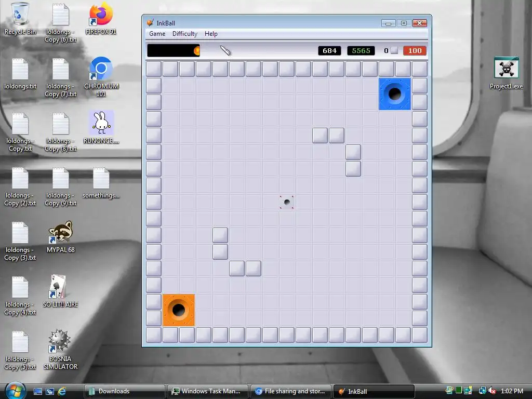Screen dimensions: 532x399
Task: Click the pen tool icon in InkBall toolbar
Action: (225, 50)
